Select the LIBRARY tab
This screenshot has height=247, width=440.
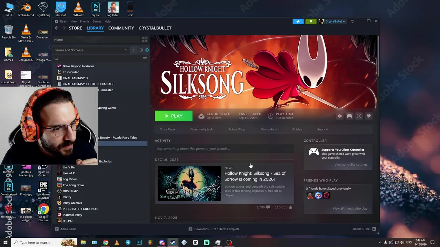tap(95, 28)
